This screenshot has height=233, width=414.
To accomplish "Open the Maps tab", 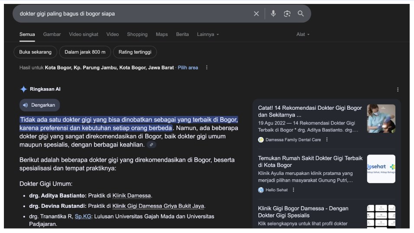I will [x=162, y=34].
